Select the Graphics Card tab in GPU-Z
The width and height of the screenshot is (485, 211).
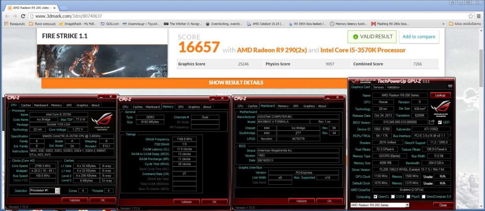coord(361,87)
